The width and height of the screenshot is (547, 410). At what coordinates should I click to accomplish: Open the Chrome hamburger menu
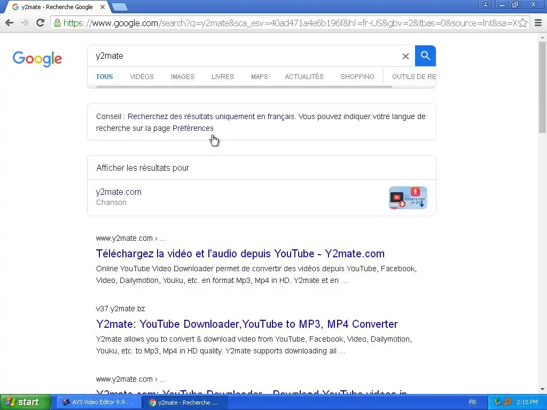click(538, 23)
